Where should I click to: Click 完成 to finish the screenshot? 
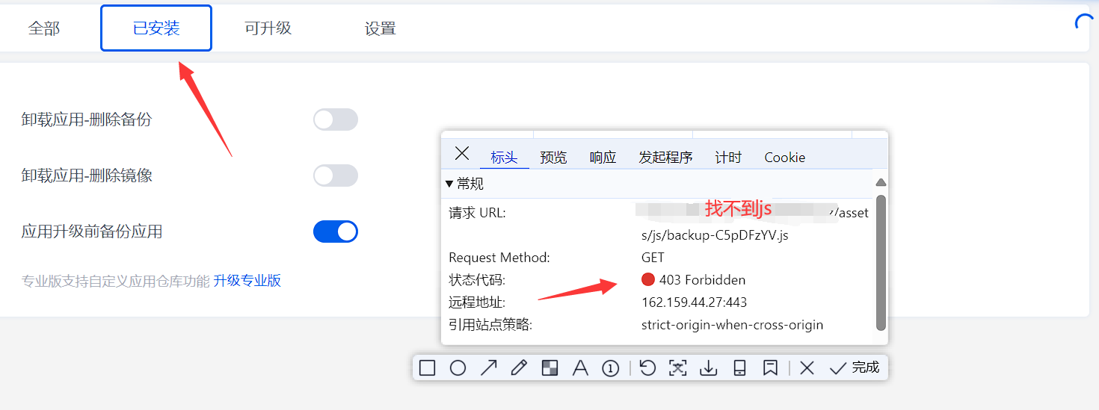coord(855,367)
